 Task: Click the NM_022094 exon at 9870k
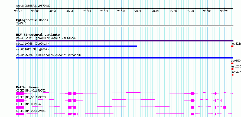[x=70, y=107]
